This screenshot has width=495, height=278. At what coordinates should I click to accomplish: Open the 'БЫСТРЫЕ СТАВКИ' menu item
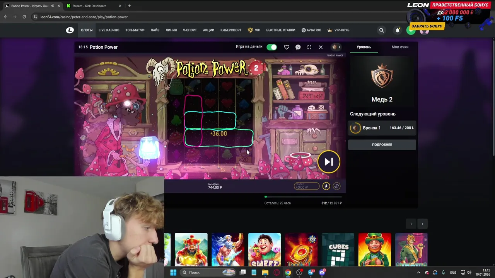point(281,30)
